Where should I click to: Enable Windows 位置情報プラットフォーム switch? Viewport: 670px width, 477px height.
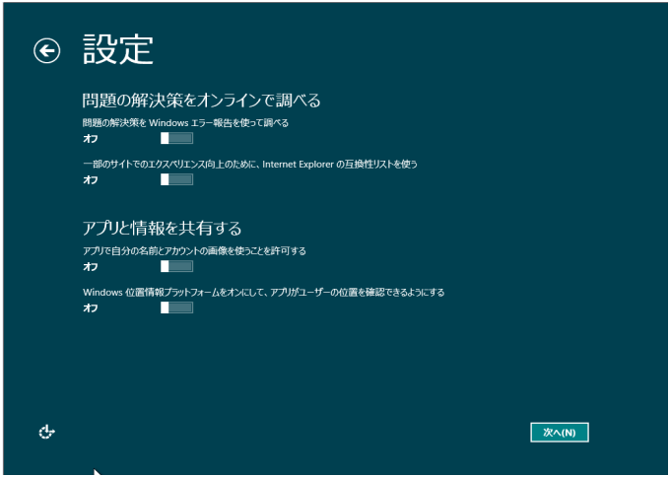point(177,307)
